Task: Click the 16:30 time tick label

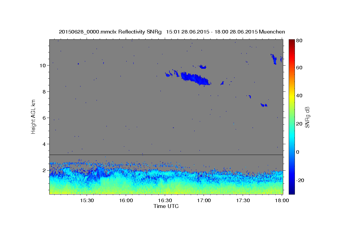Action: point(165,201)
